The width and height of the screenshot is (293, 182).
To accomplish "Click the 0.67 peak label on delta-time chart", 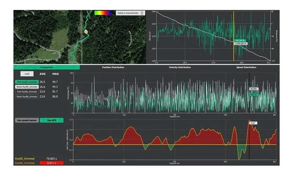I will 253,123.
